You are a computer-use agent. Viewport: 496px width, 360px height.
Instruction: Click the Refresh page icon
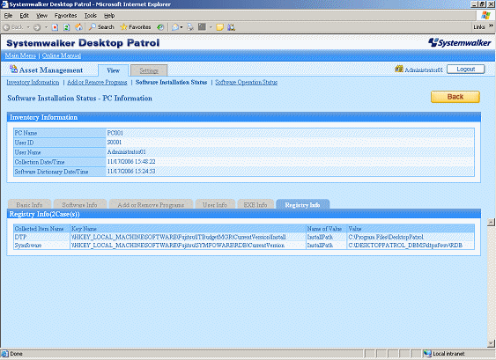point(66,27)
